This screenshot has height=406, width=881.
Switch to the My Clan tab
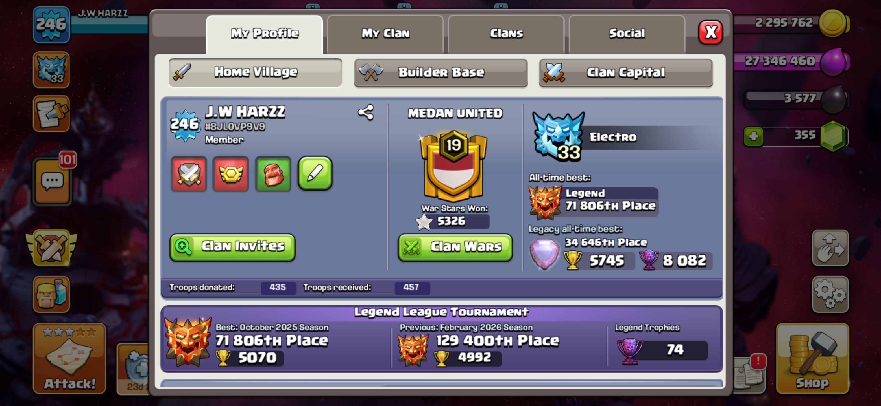pyautogui.click(x=385, y=34)
